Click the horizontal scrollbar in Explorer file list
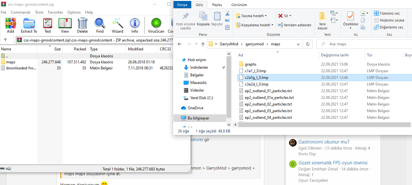Image resolution: width=412 pixels, height=185 pixels. click(x=325, y=124)
